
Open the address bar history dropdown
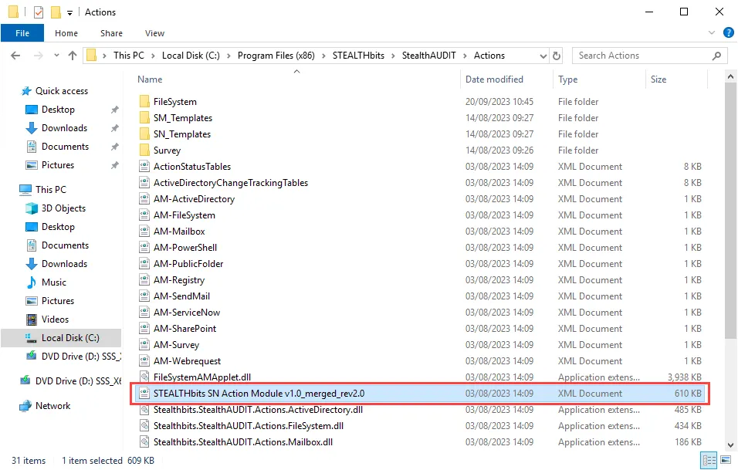click(543, 56)
